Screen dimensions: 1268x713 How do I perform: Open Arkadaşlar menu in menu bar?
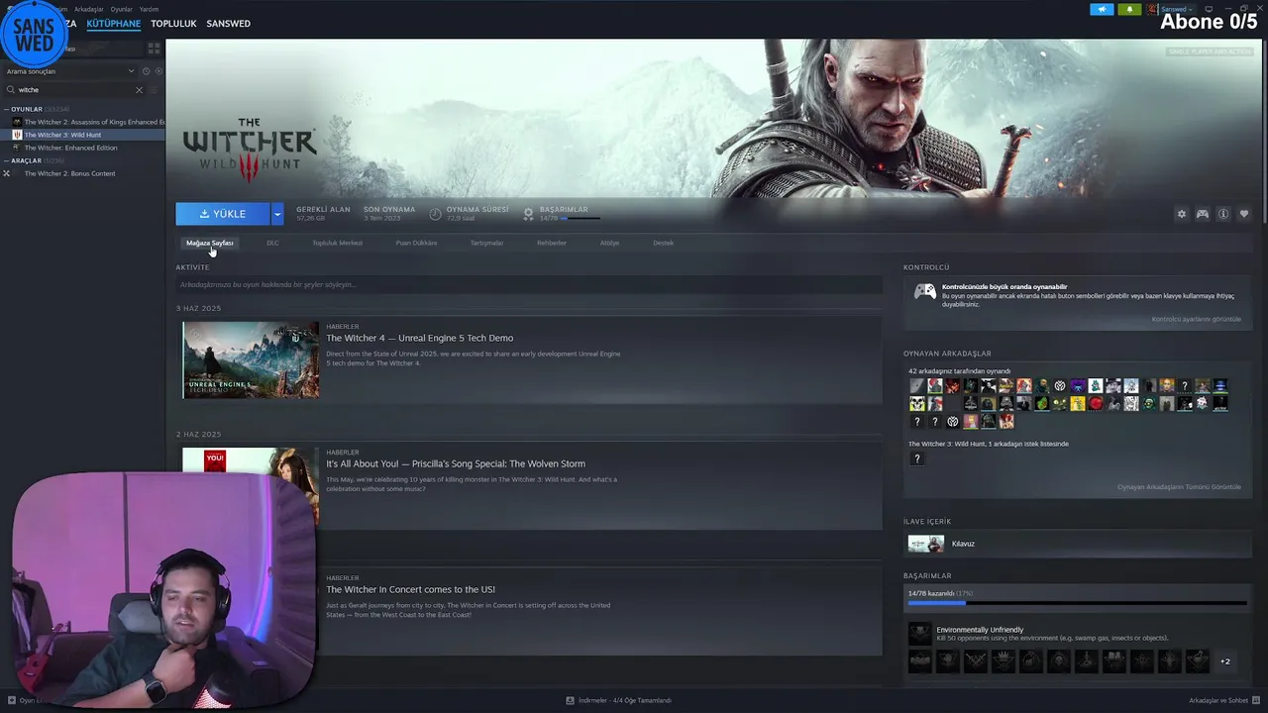(89, 9)
